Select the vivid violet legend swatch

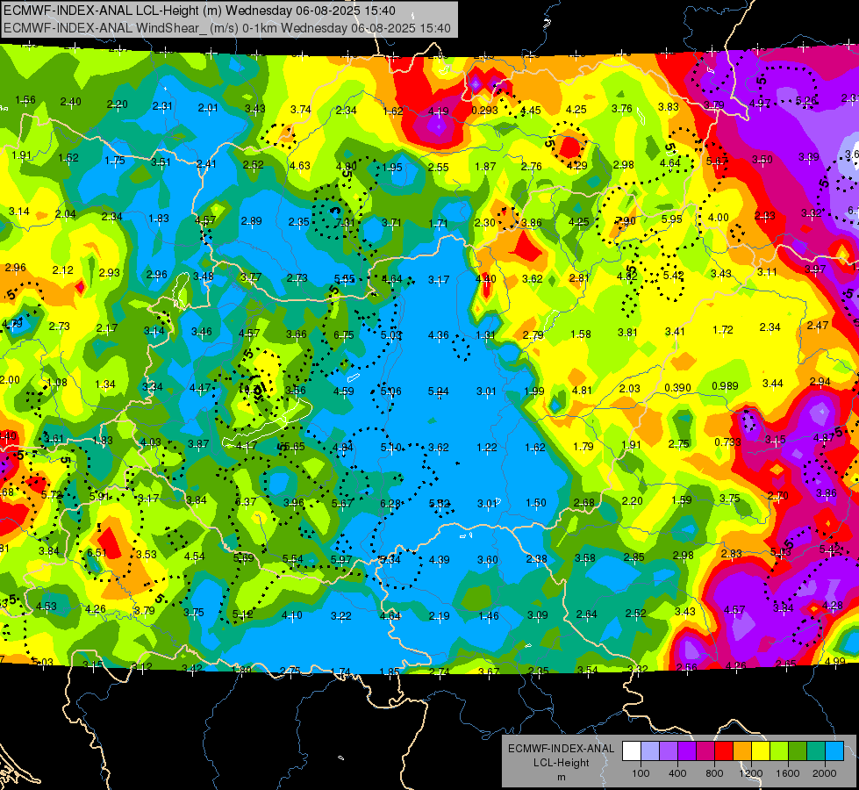(687, 751)
